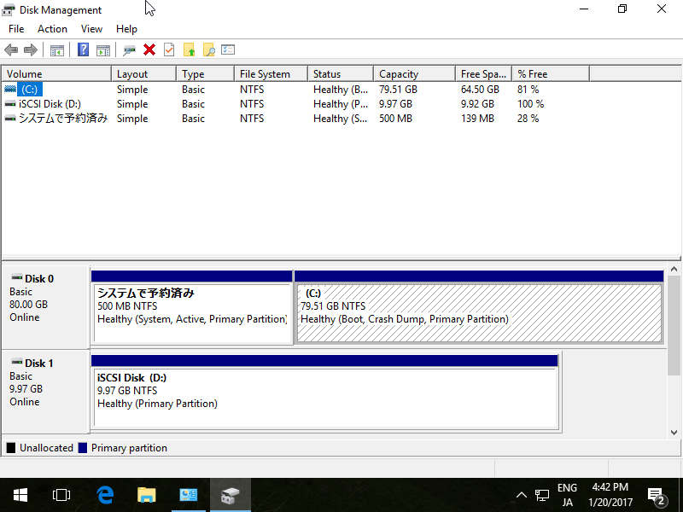This screenshot has width=683, height=512.
Task: Expand the hidden system tray icons chevron
Action: (x=522, y=495)
